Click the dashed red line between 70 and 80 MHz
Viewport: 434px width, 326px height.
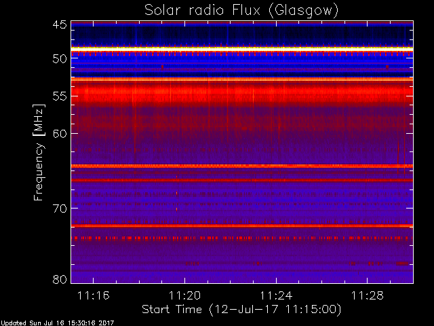click(242, 238)
